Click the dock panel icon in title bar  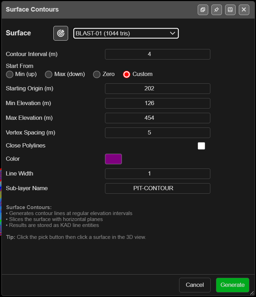pos(230,10)
